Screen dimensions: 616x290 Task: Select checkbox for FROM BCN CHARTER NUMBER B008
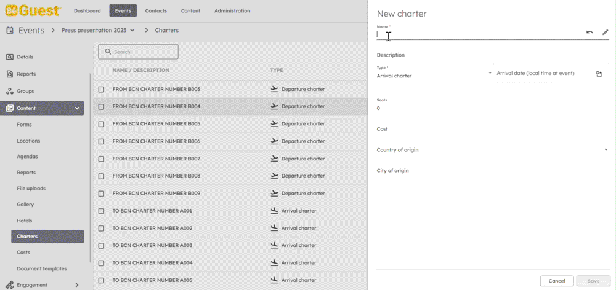point(102,176)
